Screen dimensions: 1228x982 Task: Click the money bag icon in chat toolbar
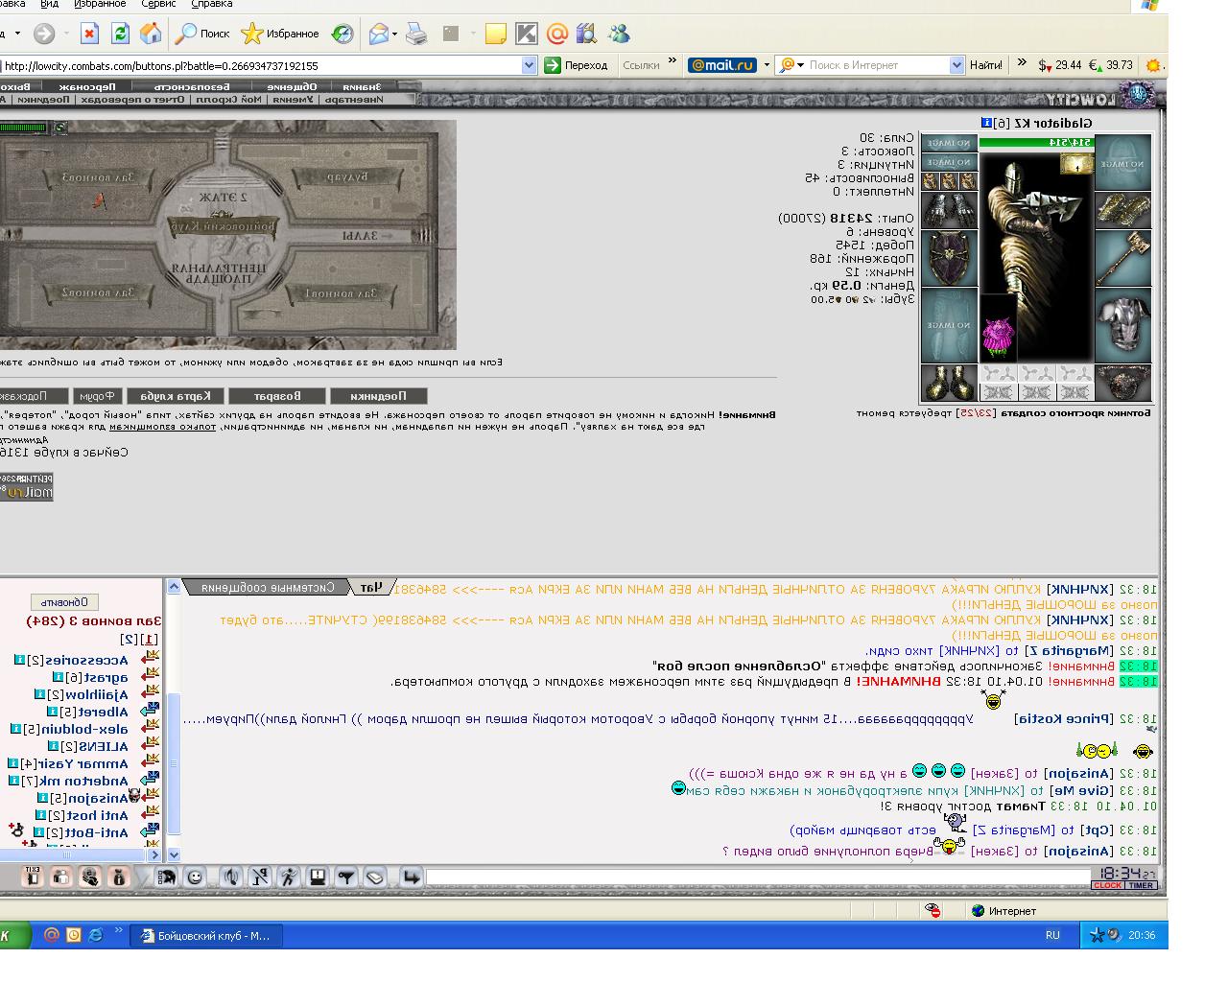pyautogui.click(x=119, y=877)
